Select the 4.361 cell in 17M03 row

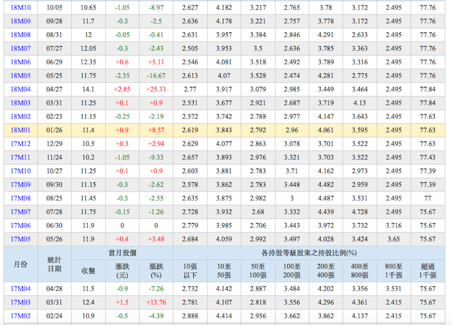coord(360,302)
